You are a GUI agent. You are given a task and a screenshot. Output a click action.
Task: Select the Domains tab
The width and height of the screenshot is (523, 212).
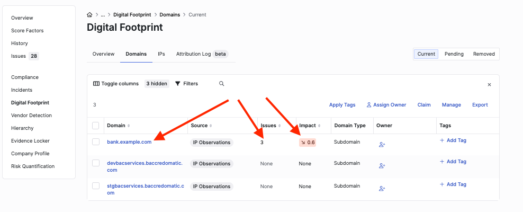coord(136,54)
